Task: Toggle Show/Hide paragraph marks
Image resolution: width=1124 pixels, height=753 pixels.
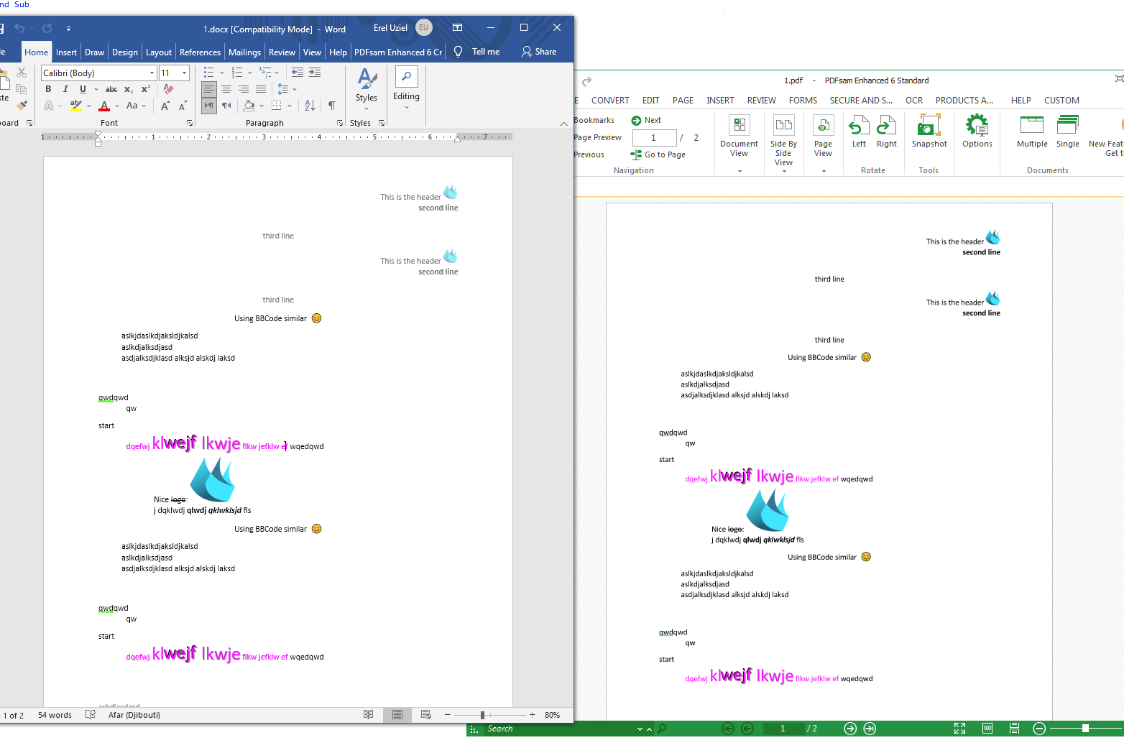Action: [x=332, y=106]
